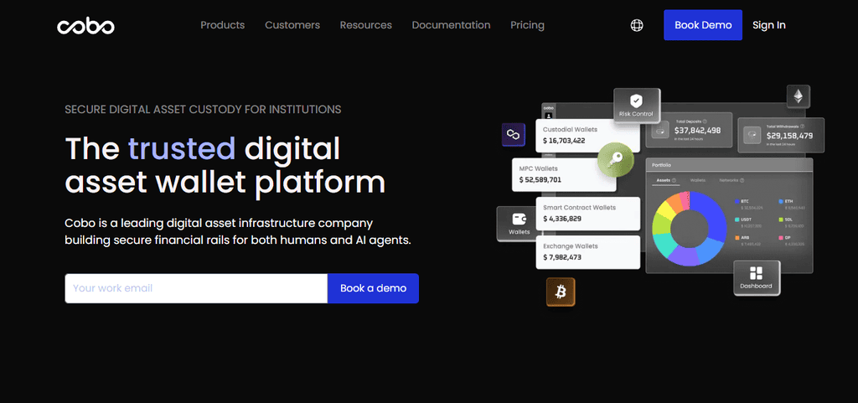Click the Book Demo header button
This screenshot has width=858, height=403.
pyautogui.click(x=703, y=25)
